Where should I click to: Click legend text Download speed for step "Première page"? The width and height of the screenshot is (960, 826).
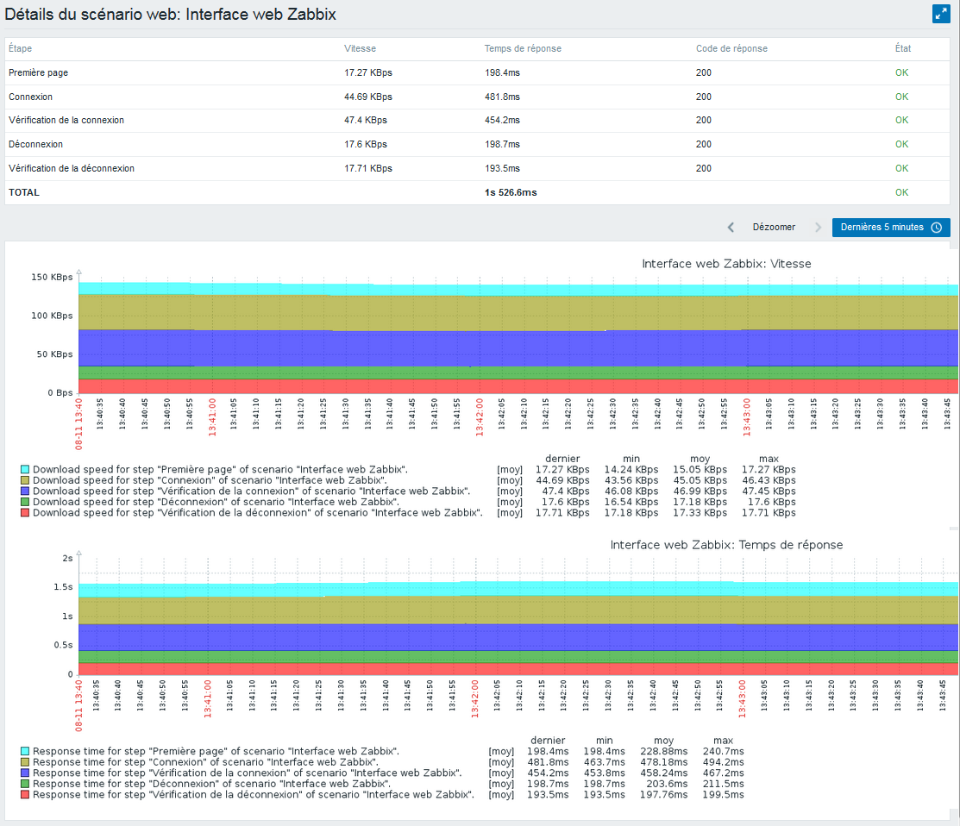coord(220,469)
